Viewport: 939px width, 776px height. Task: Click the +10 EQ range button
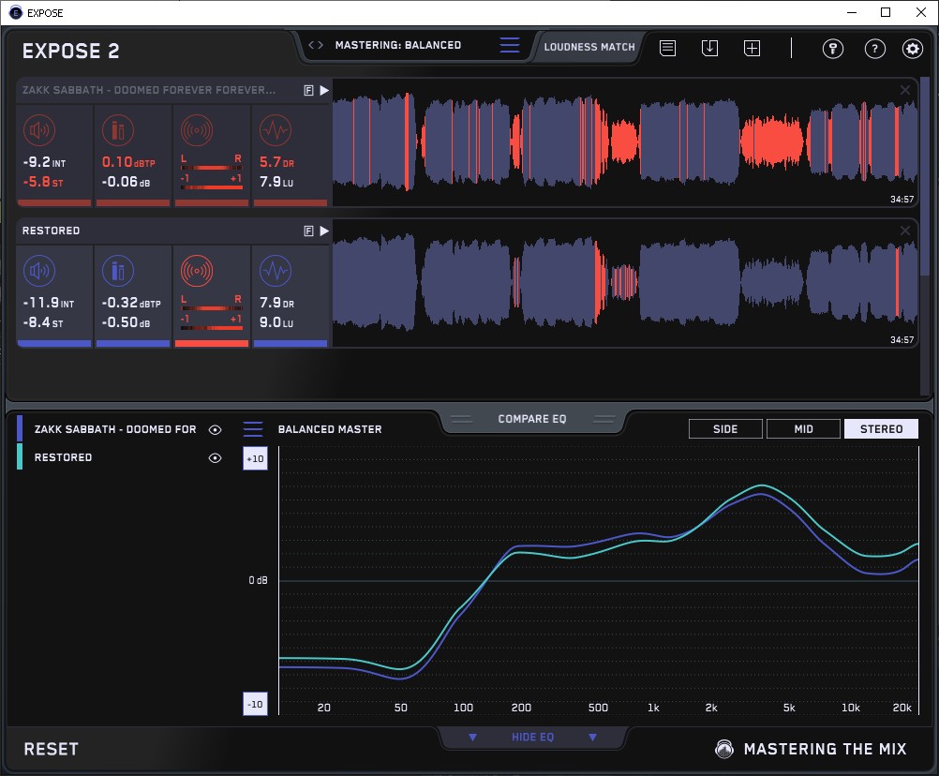(255, 458)
